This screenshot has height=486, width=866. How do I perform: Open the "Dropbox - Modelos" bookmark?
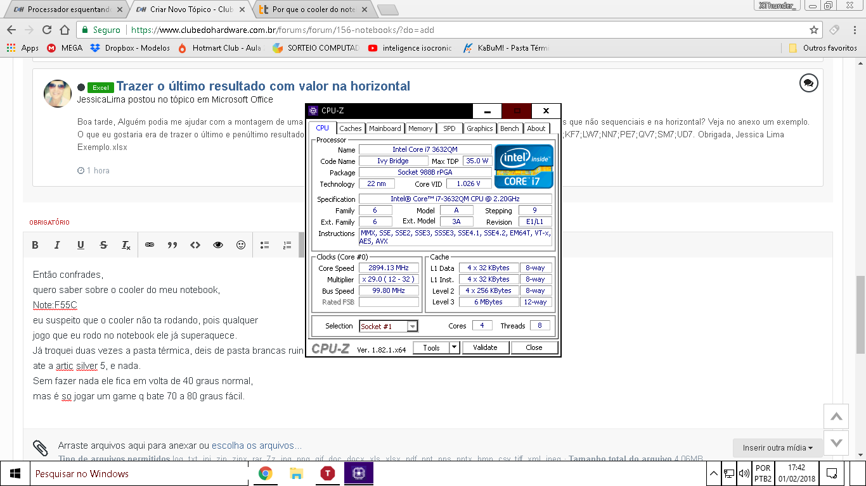pyautogui.click(x=130, y=47)
